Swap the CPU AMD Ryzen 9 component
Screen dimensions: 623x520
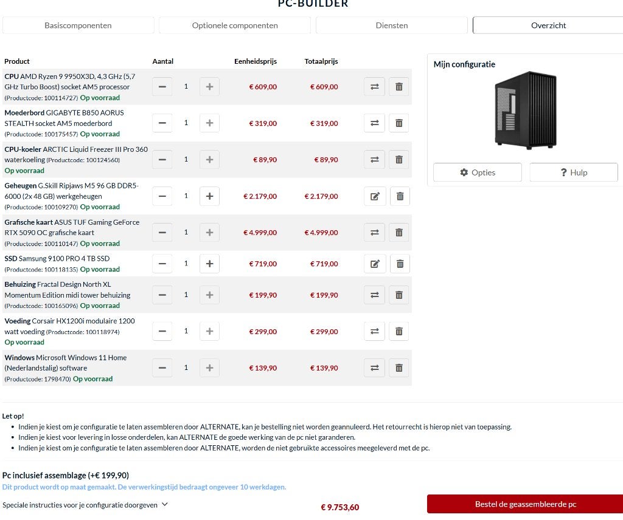point(374,86)
